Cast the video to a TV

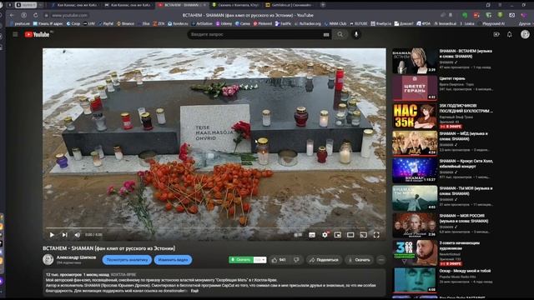click(x=364, y=235)
